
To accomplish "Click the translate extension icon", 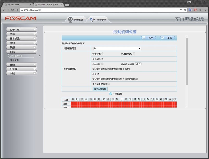I will click(x=190, y=10).
